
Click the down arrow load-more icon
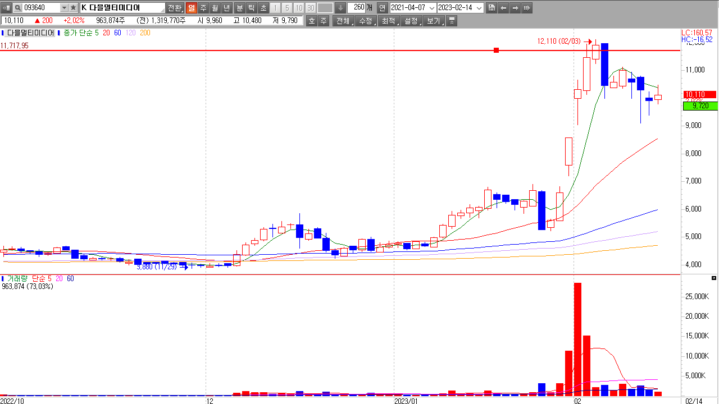(x=340, y=8)
